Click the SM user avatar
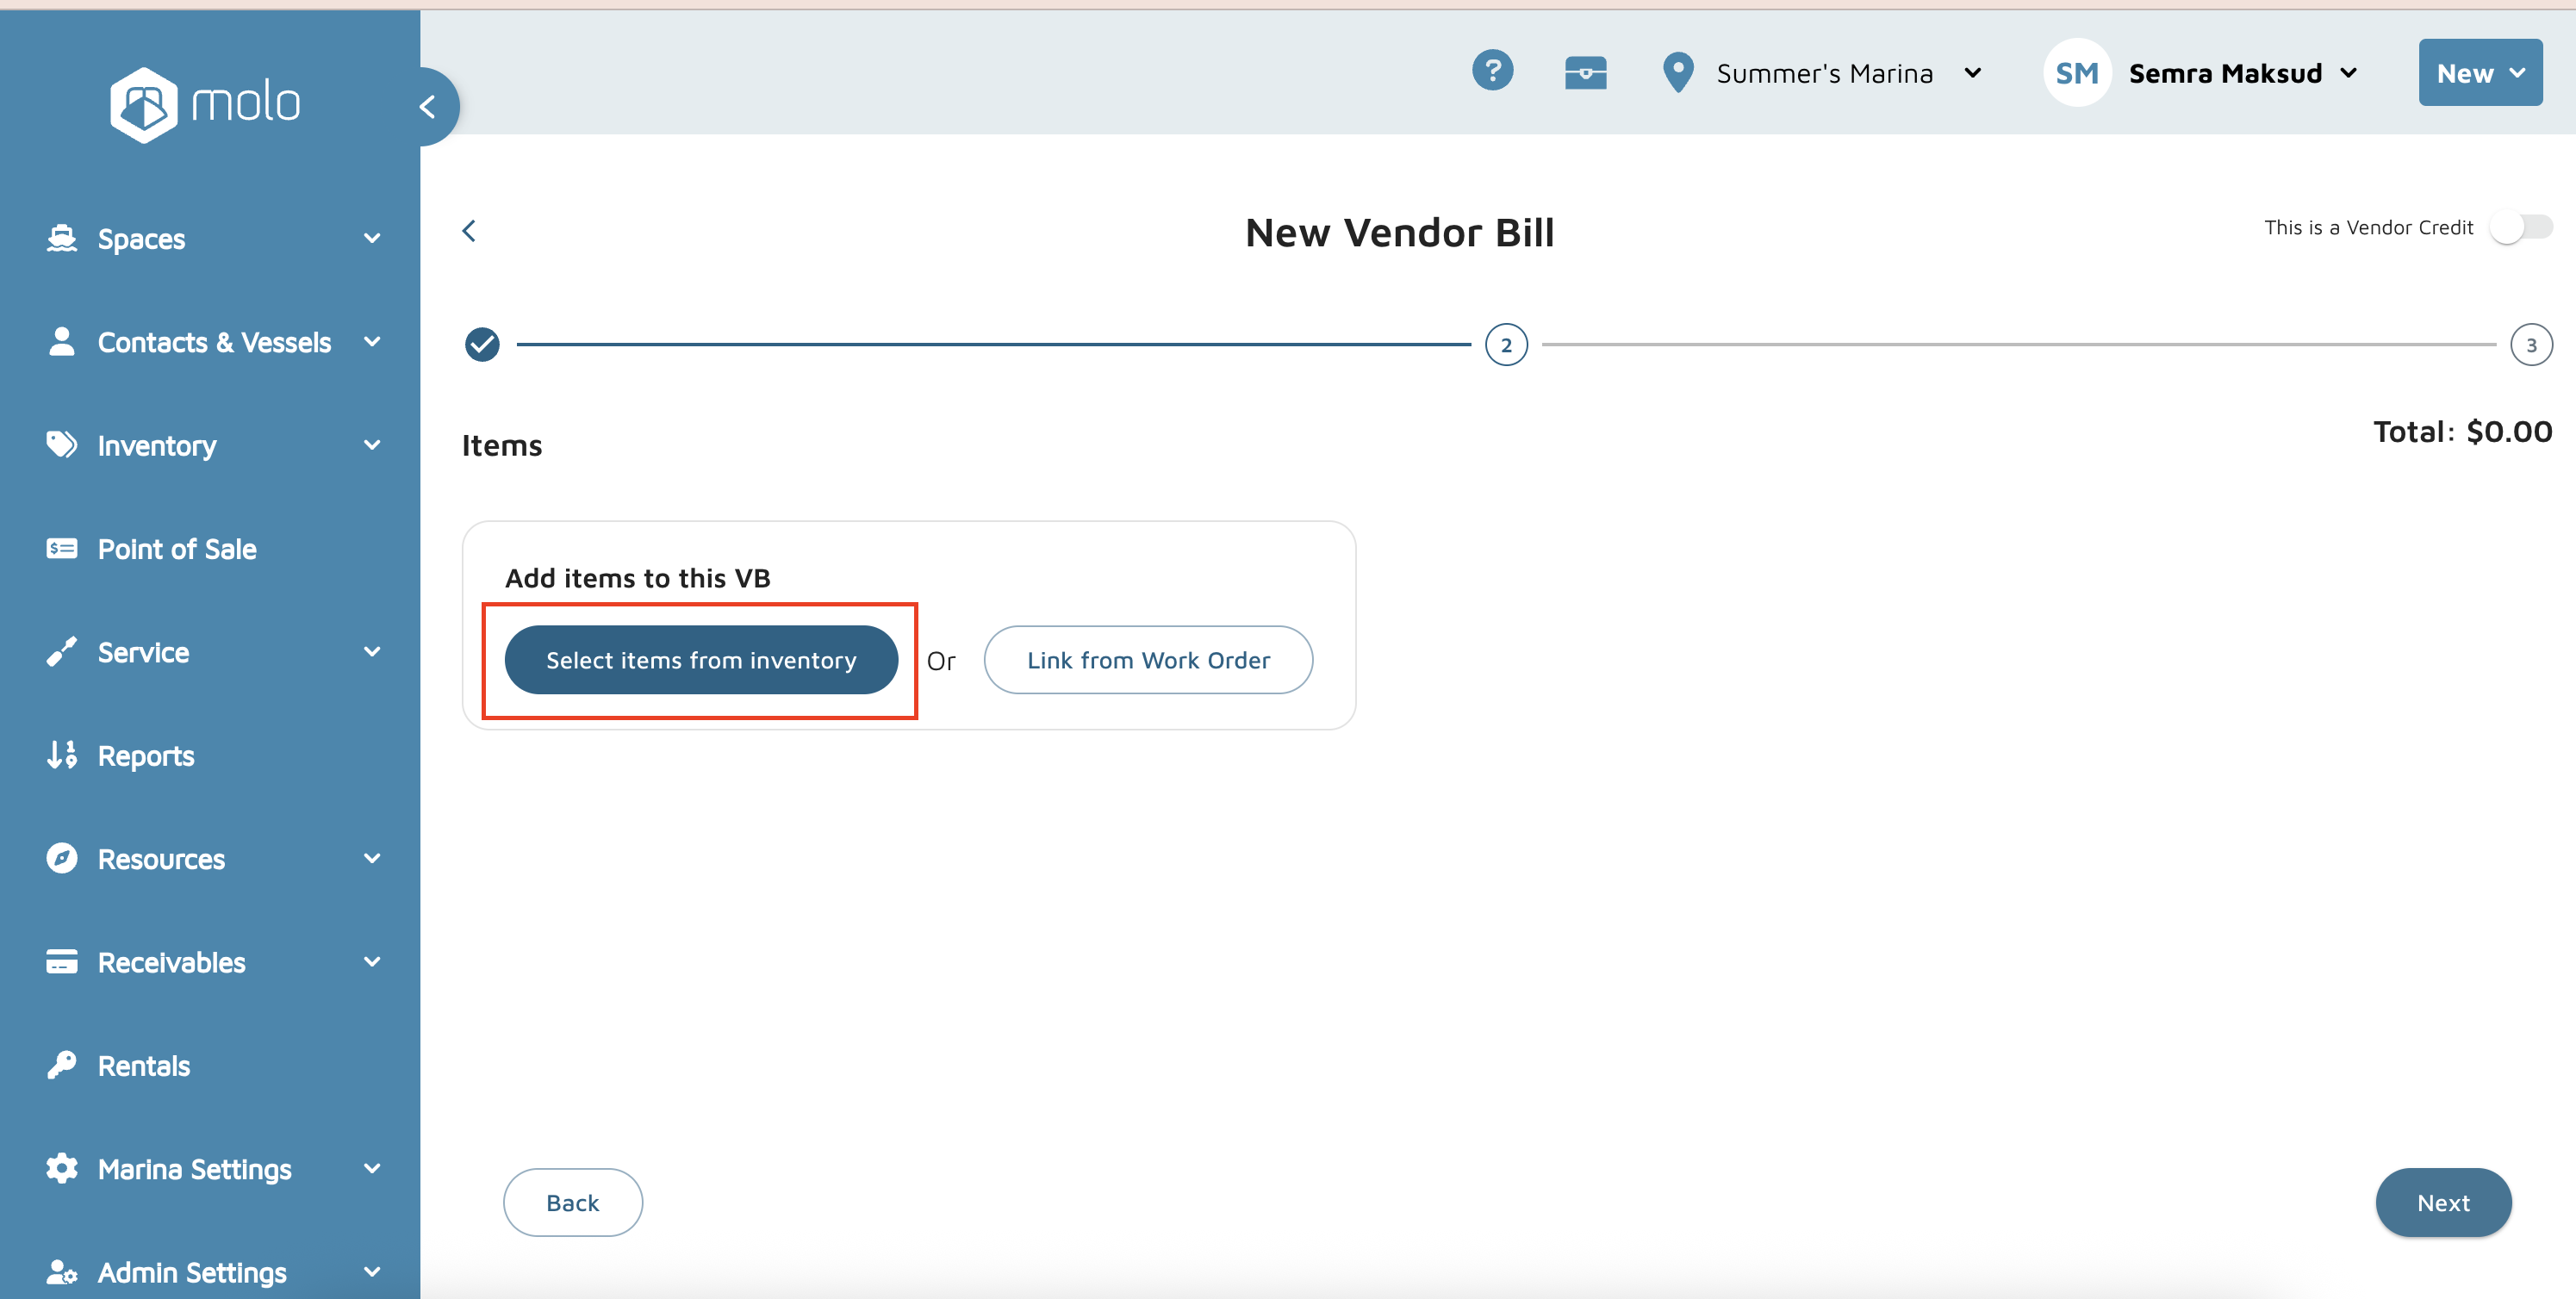This screenshot has width=2576, height=1299. pos(2076,73)
